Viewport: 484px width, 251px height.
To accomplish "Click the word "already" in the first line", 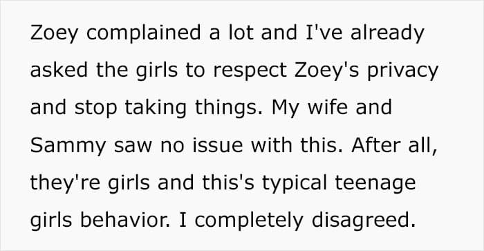I will (x=387, y=33).
